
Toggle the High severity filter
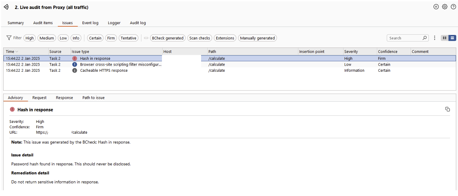pyautogui.click(x=30, y=38)
